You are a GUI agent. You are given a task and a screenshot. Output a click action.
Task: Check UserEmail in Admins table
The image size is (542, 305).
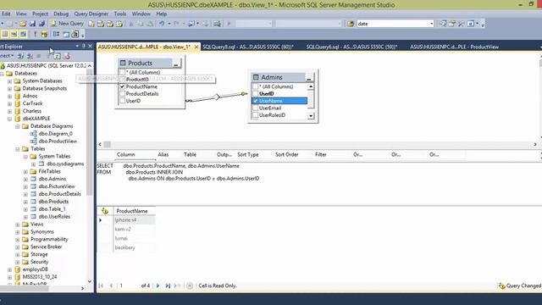click(x=256, y=108)
